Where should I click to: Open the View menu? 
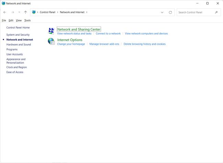click(x=19, y=20)
